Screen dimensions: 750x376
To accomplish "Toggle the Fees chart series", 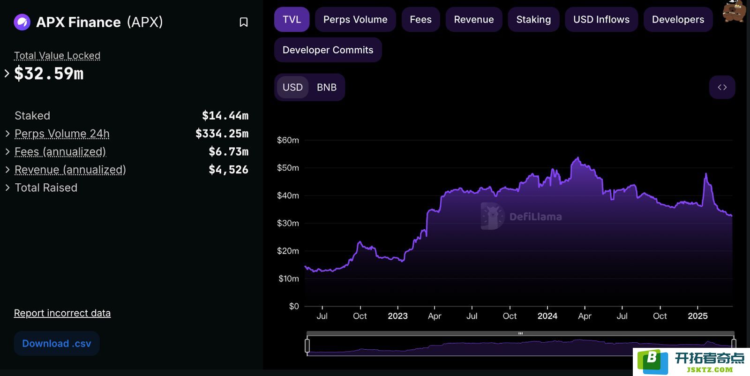I will pos(420,19).
